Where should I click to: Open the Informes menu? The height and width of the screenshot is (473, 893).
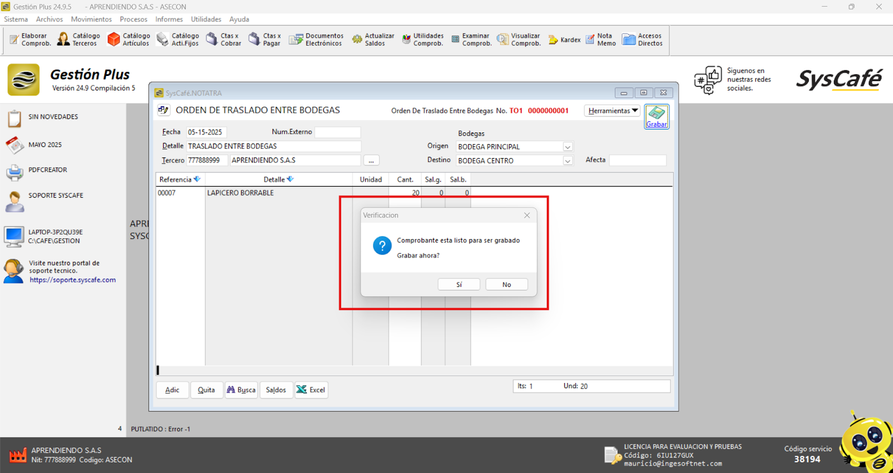pyautogui.click(x=169, y=19)
